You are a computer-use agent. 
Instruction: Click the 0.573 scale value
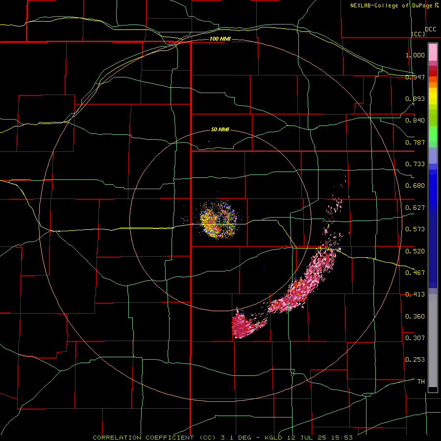coord(415,229)
